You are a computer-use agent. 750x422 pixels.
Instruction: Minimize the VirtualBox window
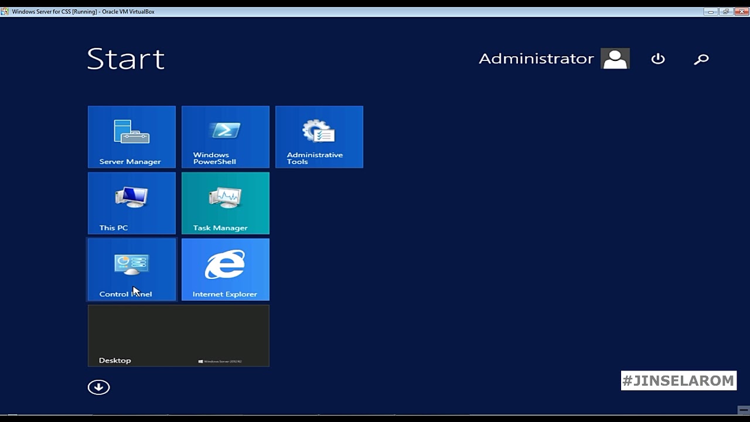point(711,12)
